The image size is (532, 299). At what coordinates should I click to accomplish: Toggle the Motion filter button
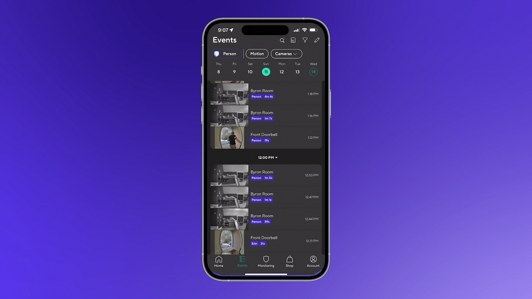[257, 54]
